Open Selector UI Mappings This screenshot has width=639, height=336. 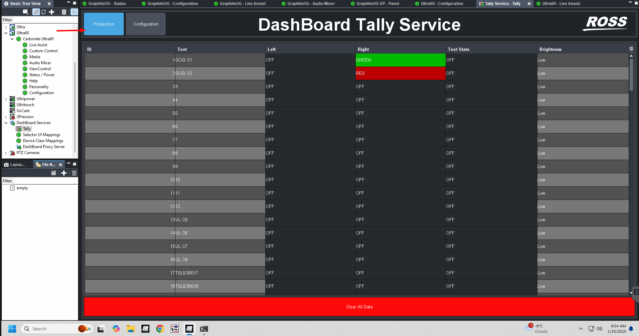42,135
